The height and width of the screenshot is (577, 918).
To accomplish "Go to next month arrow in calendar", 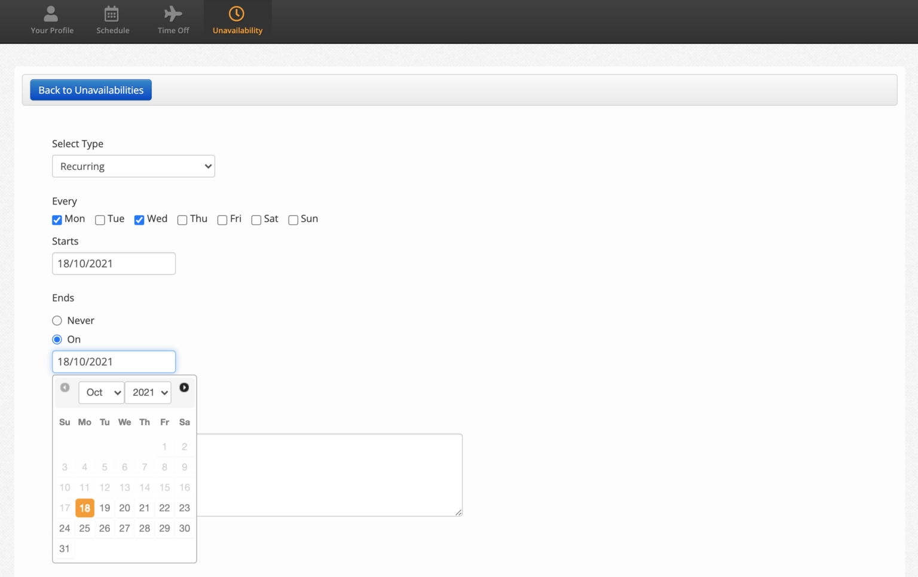I will pos(184,387).
